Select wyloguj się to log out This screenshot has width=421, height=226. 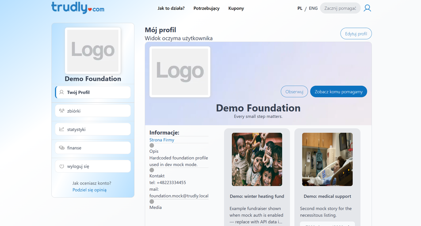[x=93, y=166]
